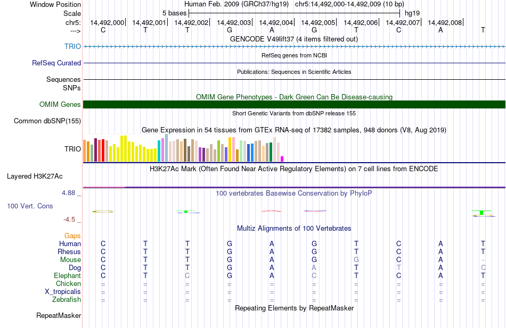Click the magenta last bar in GTEx chart
This screenshot has width=506, height=328.
point(282,159)
